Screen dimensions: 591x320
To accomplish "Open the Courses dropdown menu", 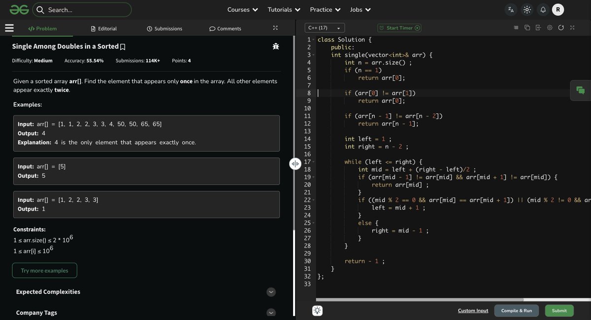I will [242, 9].
